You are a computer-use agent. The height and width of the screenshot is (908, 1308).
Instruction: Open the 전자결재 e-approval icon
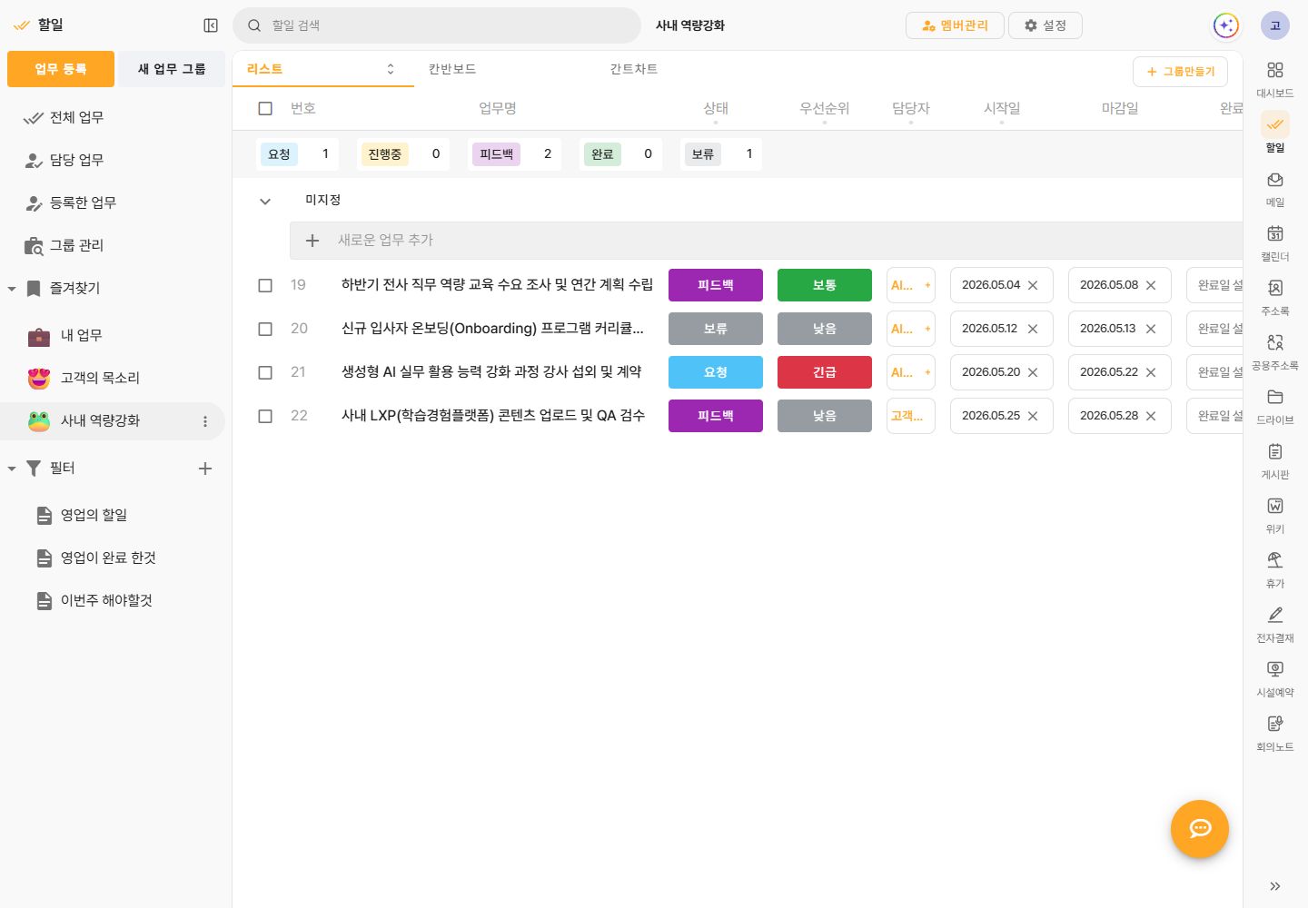1275,615
